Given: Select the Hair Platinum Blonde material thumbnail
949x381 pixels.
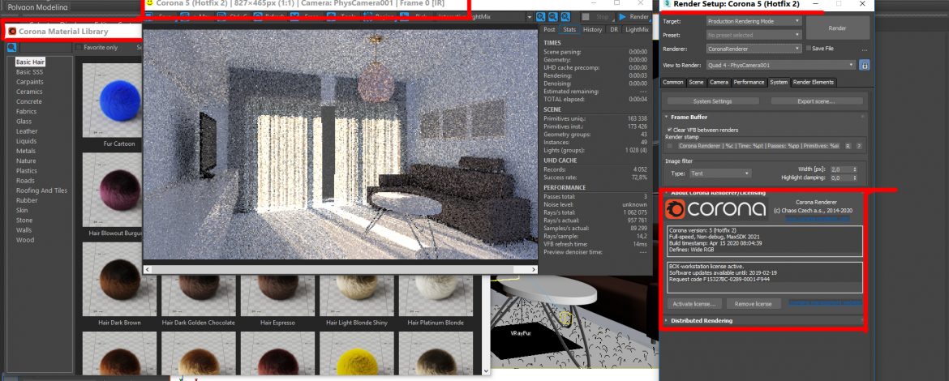Looking at the screenshot, I should (x=436, y=296).
